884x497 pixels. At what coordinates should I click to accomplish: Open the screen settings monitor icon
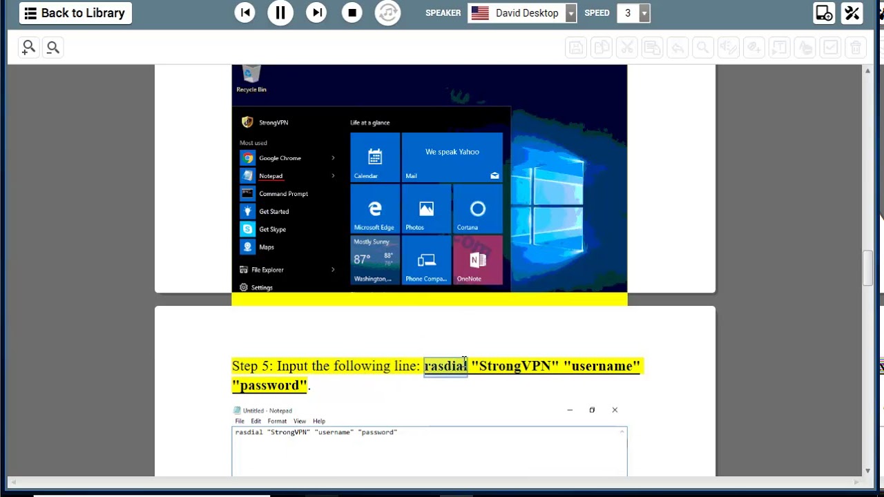coord(823,13)
